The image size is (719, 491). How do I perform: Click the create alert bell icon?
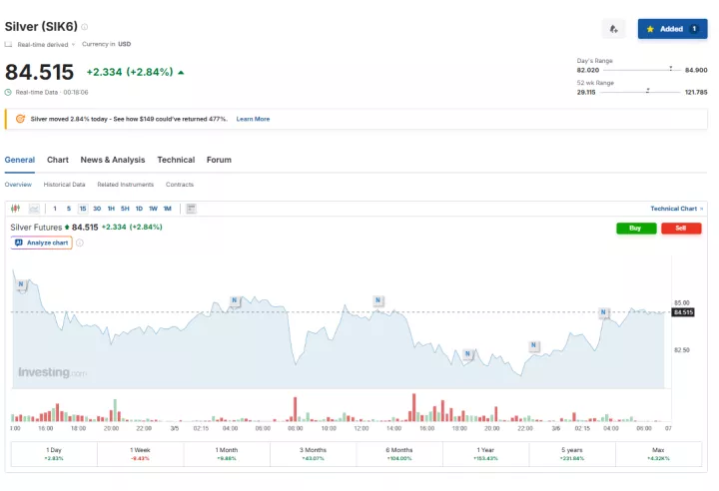click(x=614, y=29)
